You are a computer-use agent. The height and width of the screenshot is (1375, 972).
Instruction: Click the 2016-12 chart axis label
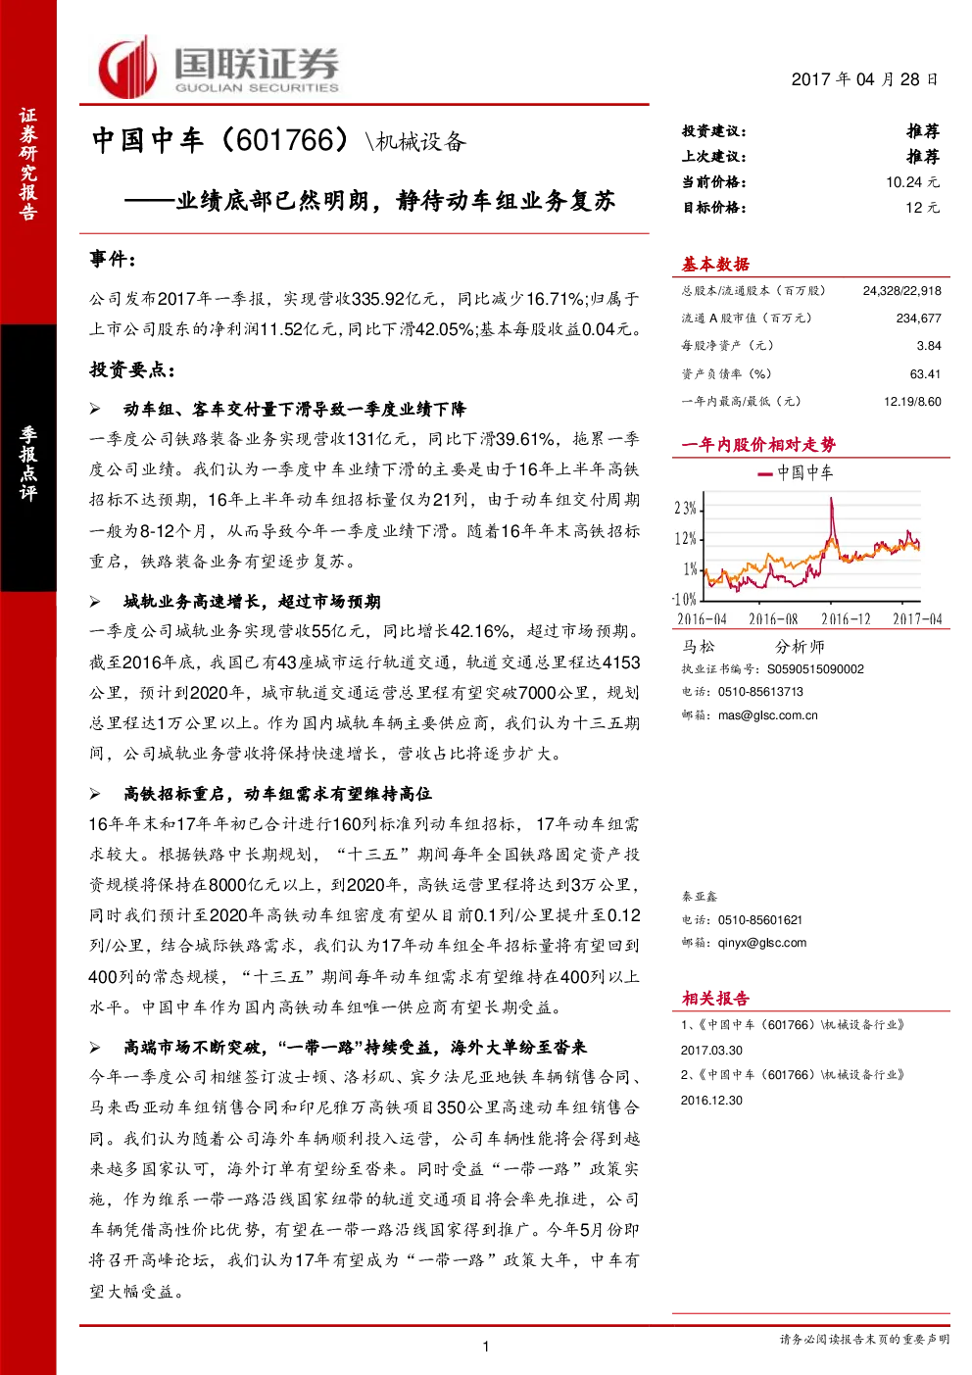tap(846, 619)
